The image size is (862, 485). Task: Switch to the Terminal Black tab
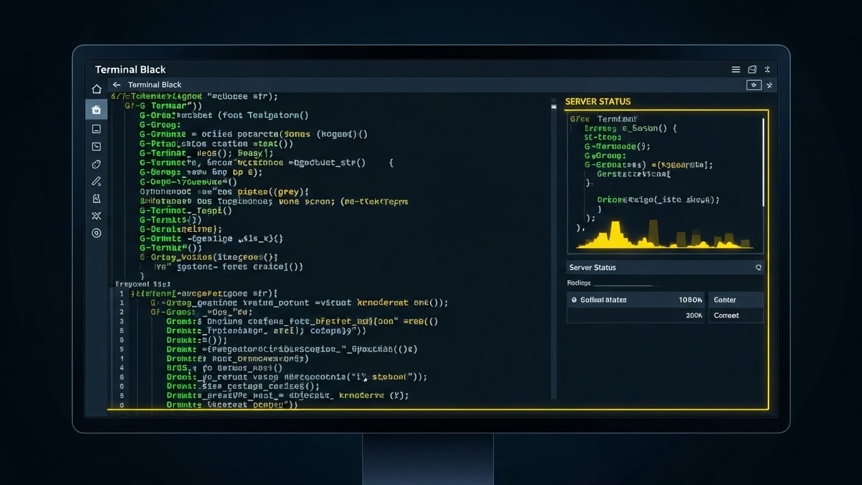tap(154, 84)
